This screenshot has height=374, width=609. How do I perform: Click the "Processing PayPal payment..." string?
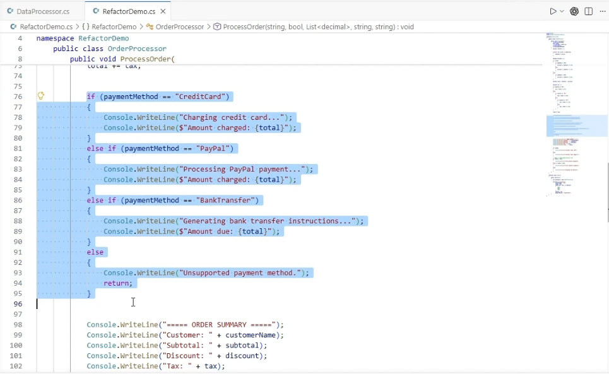coord(242,169)
